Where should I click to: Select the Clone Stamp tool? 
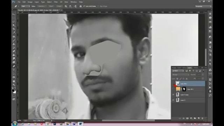[x=14, y=44]
